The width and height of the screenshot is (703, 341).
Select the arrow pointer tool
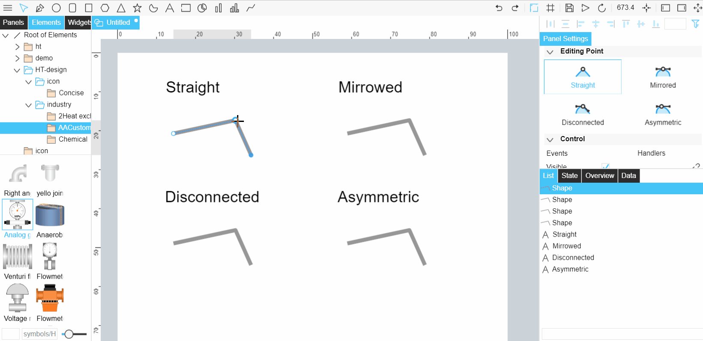point(24,8)
